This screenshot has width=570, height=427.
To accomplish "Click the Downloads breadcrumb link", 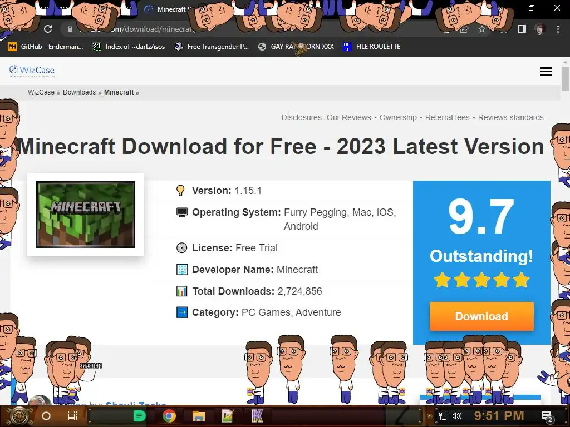I will (79, 92).
